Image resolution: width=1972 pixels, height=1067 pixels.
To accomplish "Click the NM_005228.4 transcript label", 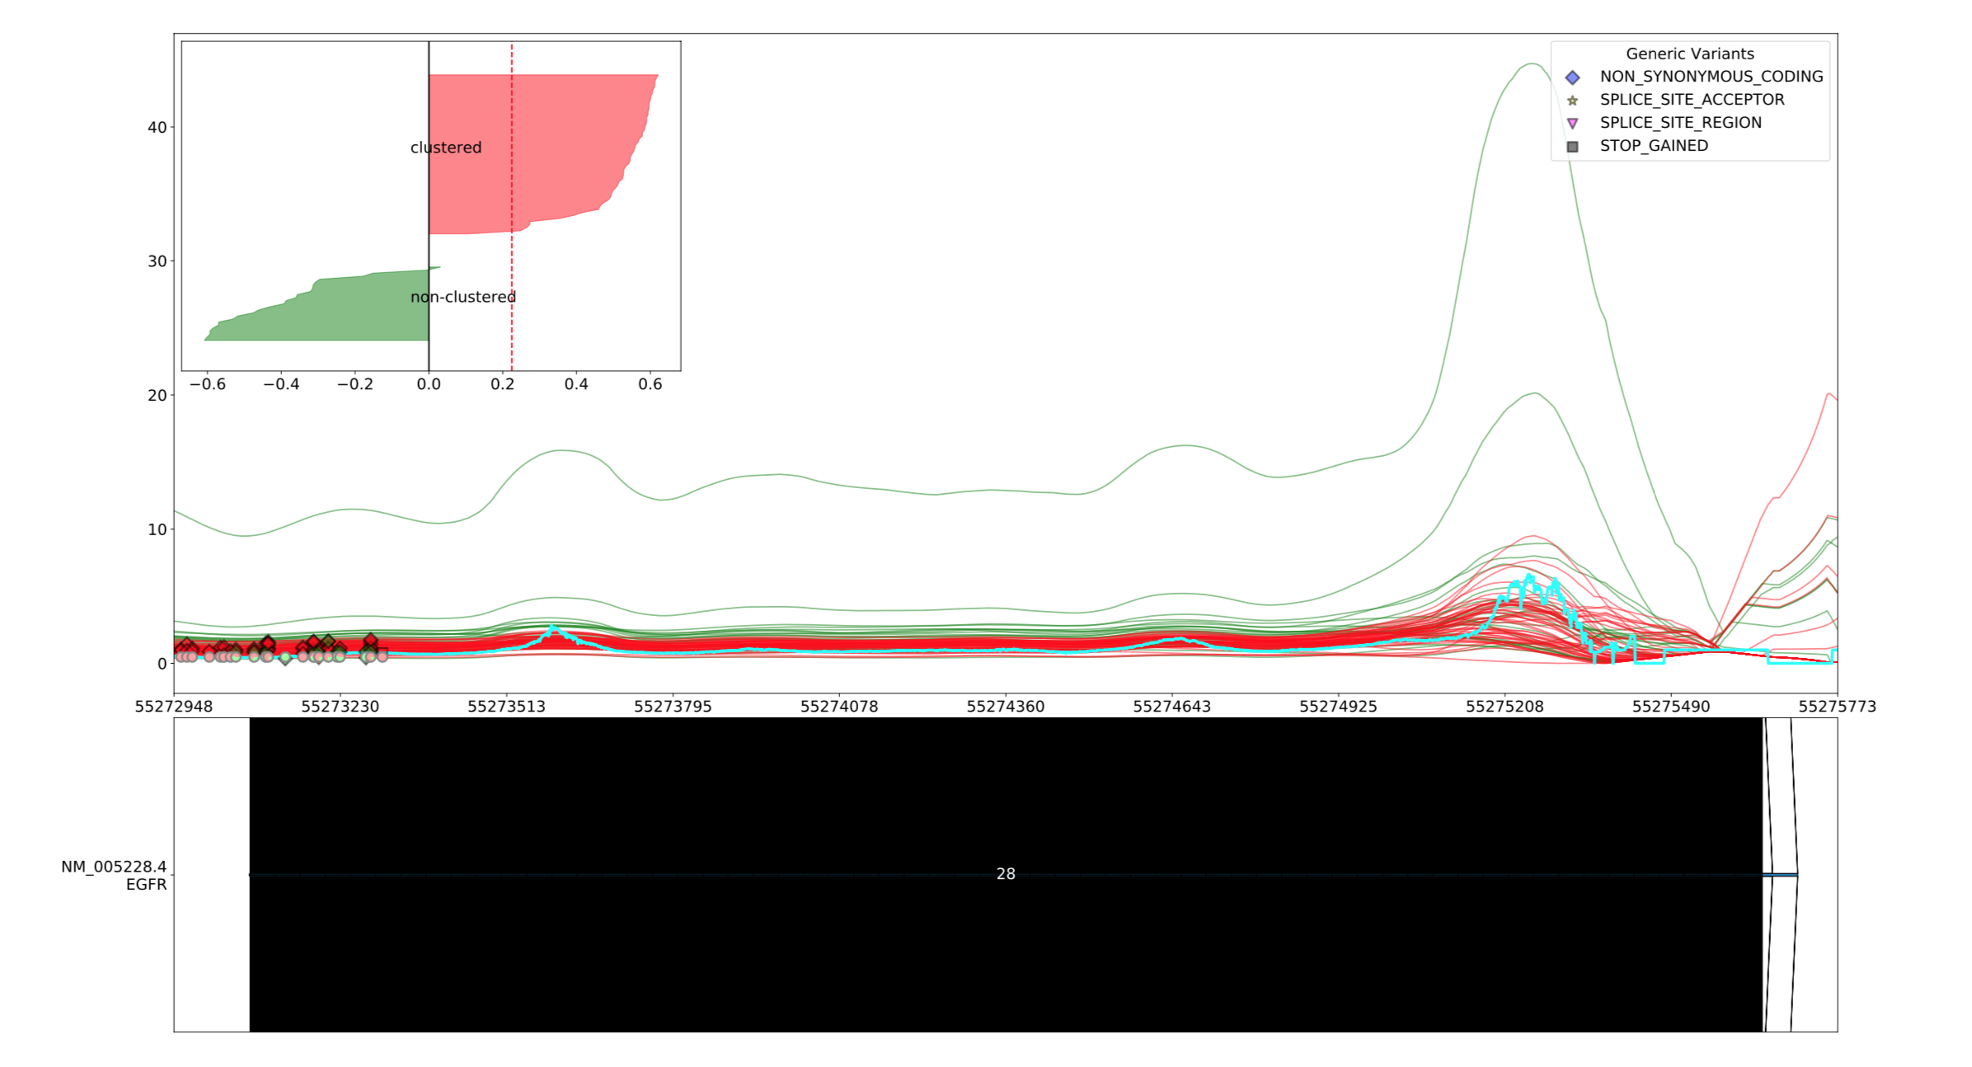I will (114, 867).
